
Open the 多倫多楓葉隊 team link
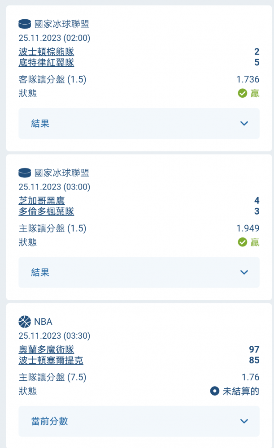46,211
